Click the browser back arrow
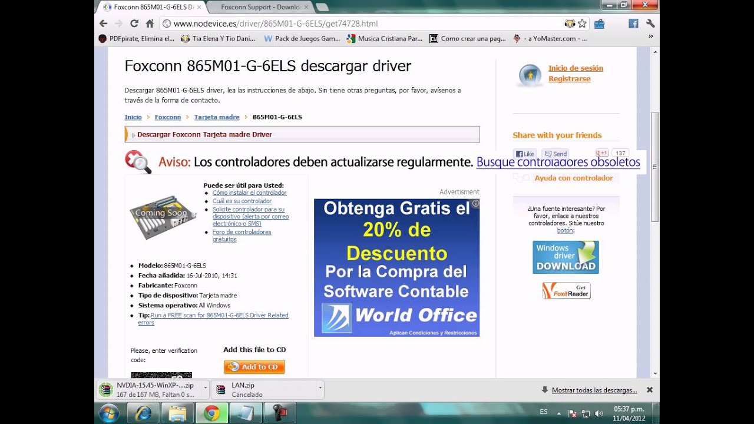Image resolution: width=754 pixels, height=424 pixels. click(x=104, y=24)
